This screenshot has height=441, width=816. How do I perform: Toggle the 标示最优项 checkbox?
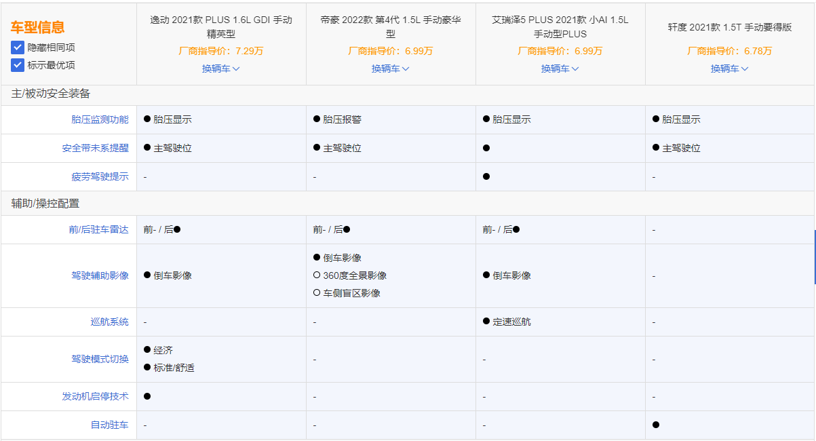click(17, 65)
